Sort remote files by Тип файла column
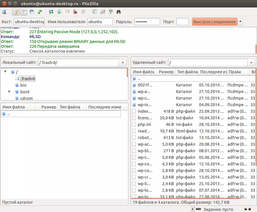 [187, 72]
